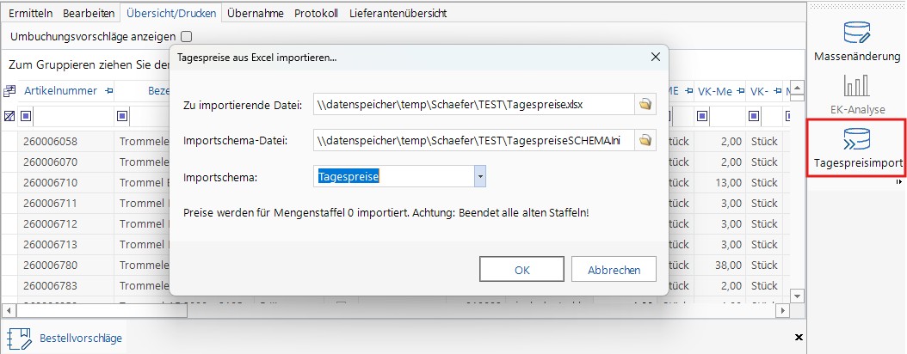Toggle Umbuchungsvorschläge anzeigen checkbox
Screen dimensions: 907x354
click(186, 37)
